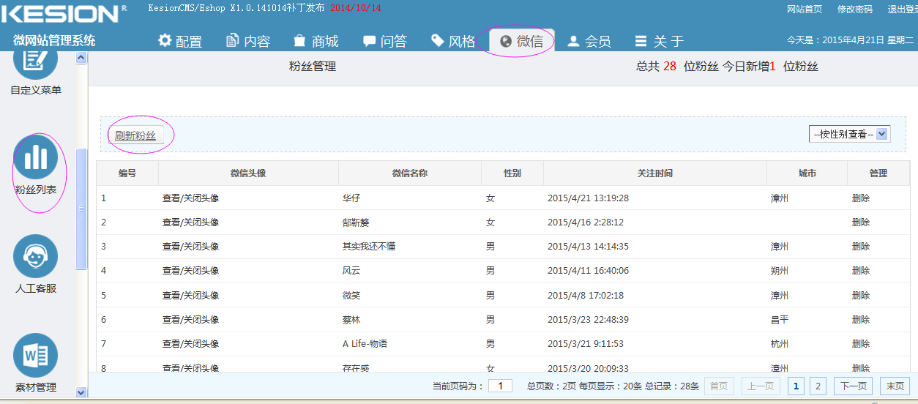The height and width of the screenshot is (404, 918).
Task: View avatar for 微笑 row
Action: click(190, 295)
